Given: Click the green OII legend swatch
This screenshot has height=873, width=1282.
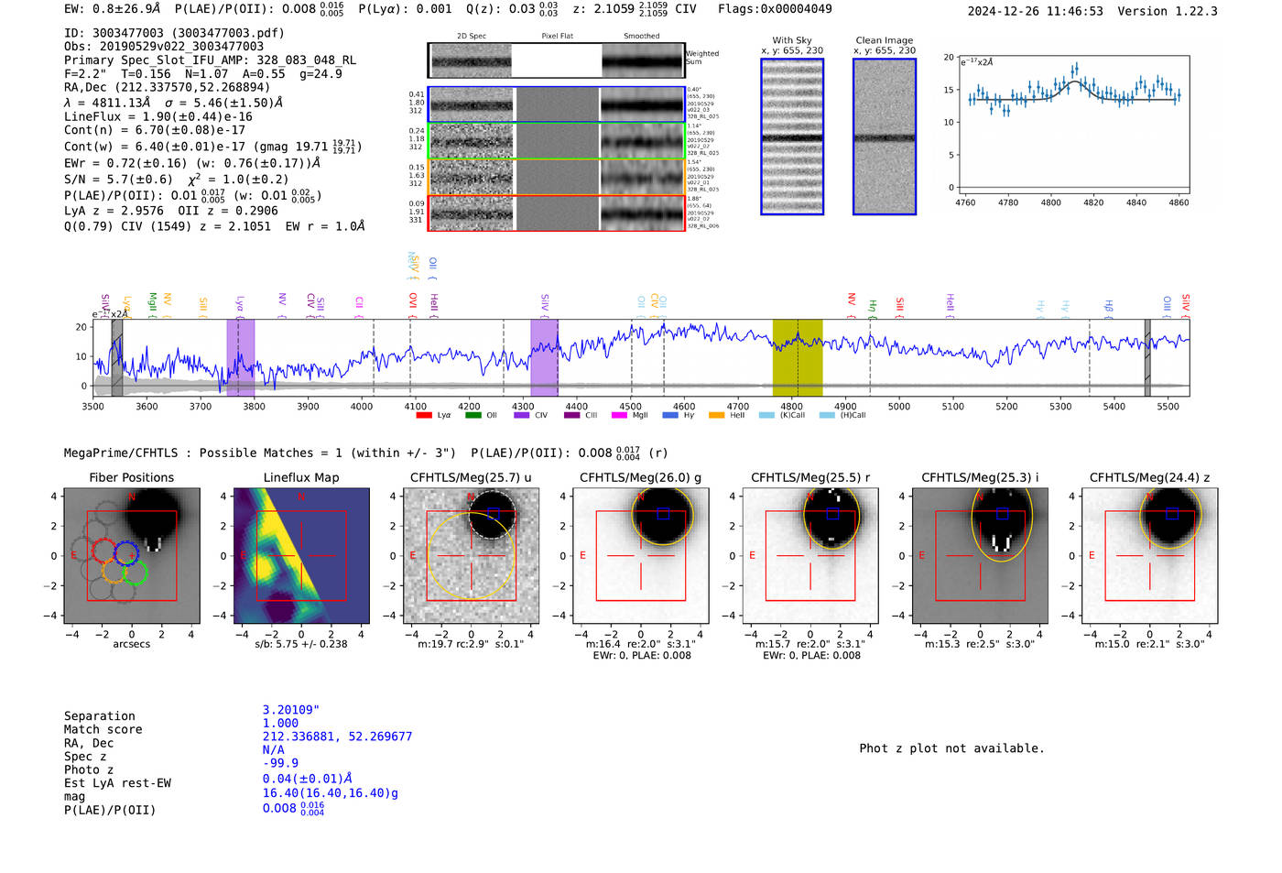Looking at the screenshot, I should [473, 415].
